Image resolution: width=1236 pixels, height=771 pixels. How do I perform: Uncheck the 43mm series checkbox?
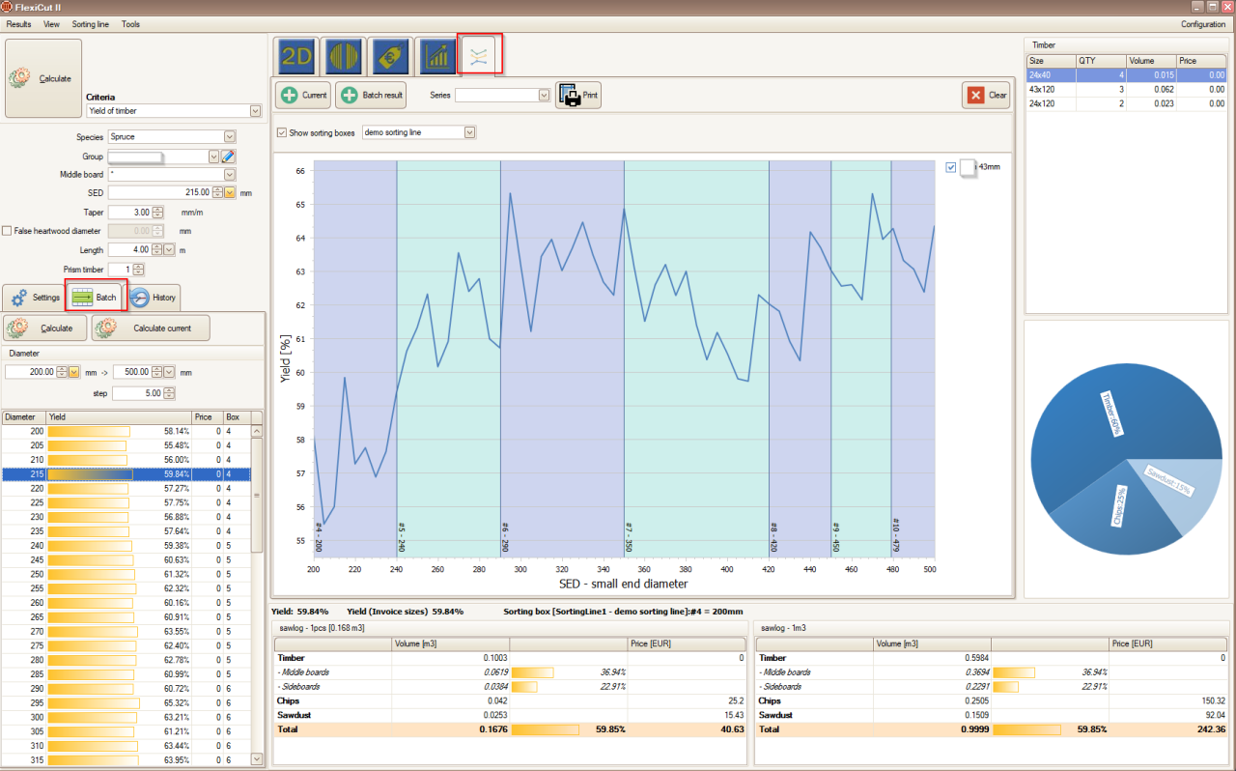tap(951, 167)
